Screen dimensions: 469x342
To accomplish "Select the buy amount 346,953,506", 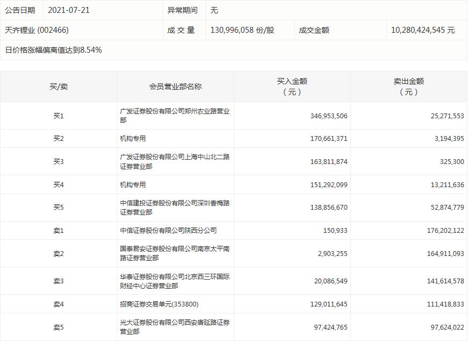I will click(x=329, y=116).
